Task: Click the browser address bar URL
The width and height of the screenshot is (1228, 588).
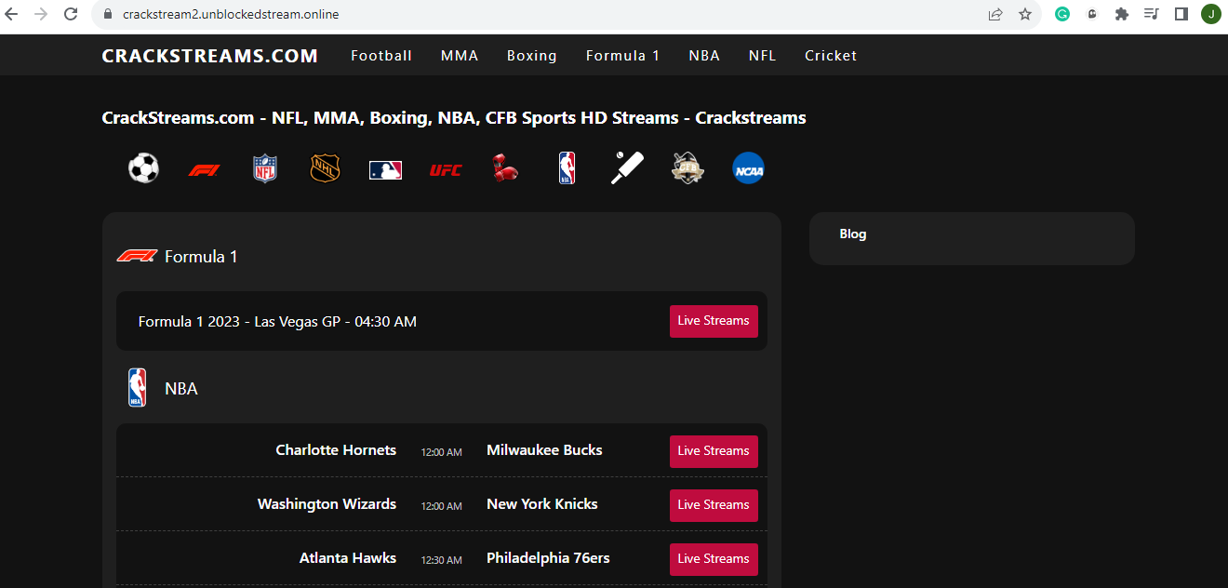Action: (x=231, y=14)
